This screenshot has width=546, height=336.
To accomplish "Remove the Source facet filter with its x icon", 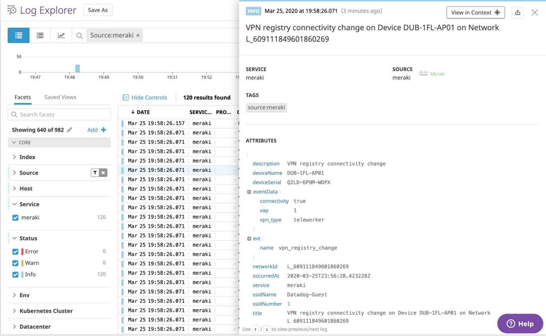I will (x=103, y=173).
